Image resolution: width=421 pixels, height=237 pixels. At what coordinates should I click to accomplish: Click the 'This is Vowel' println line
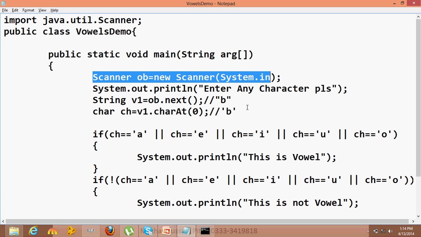[236, 157]
